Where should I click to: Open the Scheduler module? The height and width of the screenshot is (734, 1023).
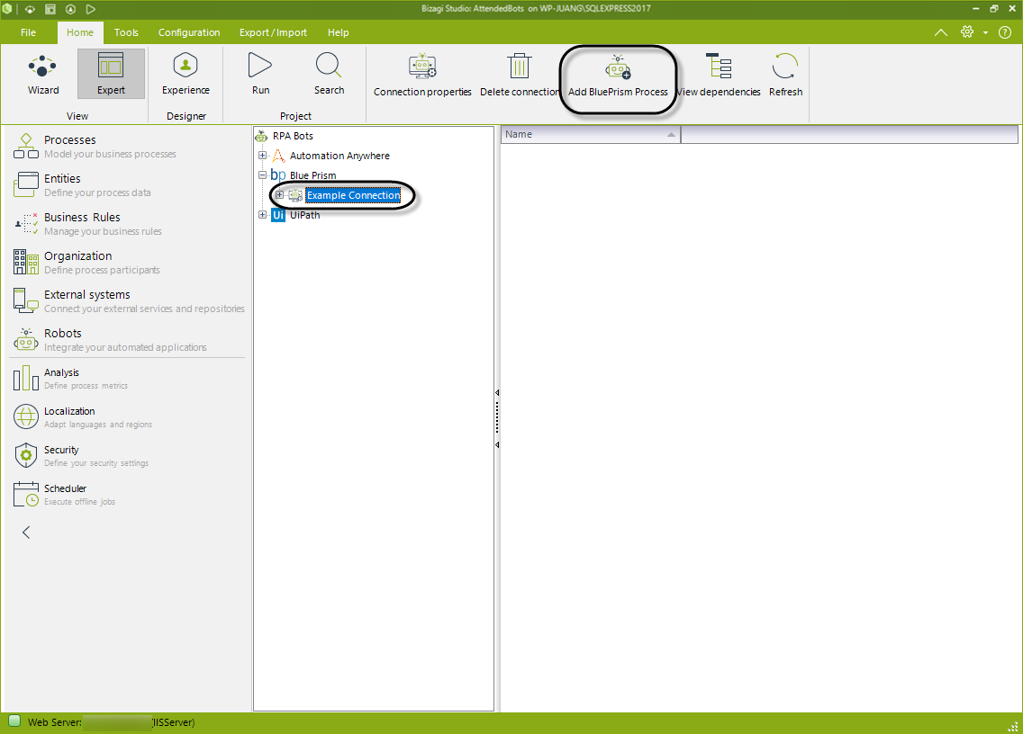[128, 494]
